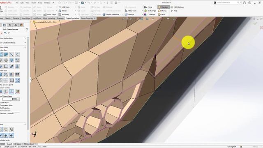Click the Print icon in the quick toolbar
Screen dimensions: 263x148
(x=82, y=3)
